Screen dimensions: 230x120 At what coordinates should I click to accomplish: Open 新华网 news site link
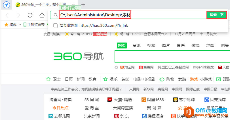point(148,89)
